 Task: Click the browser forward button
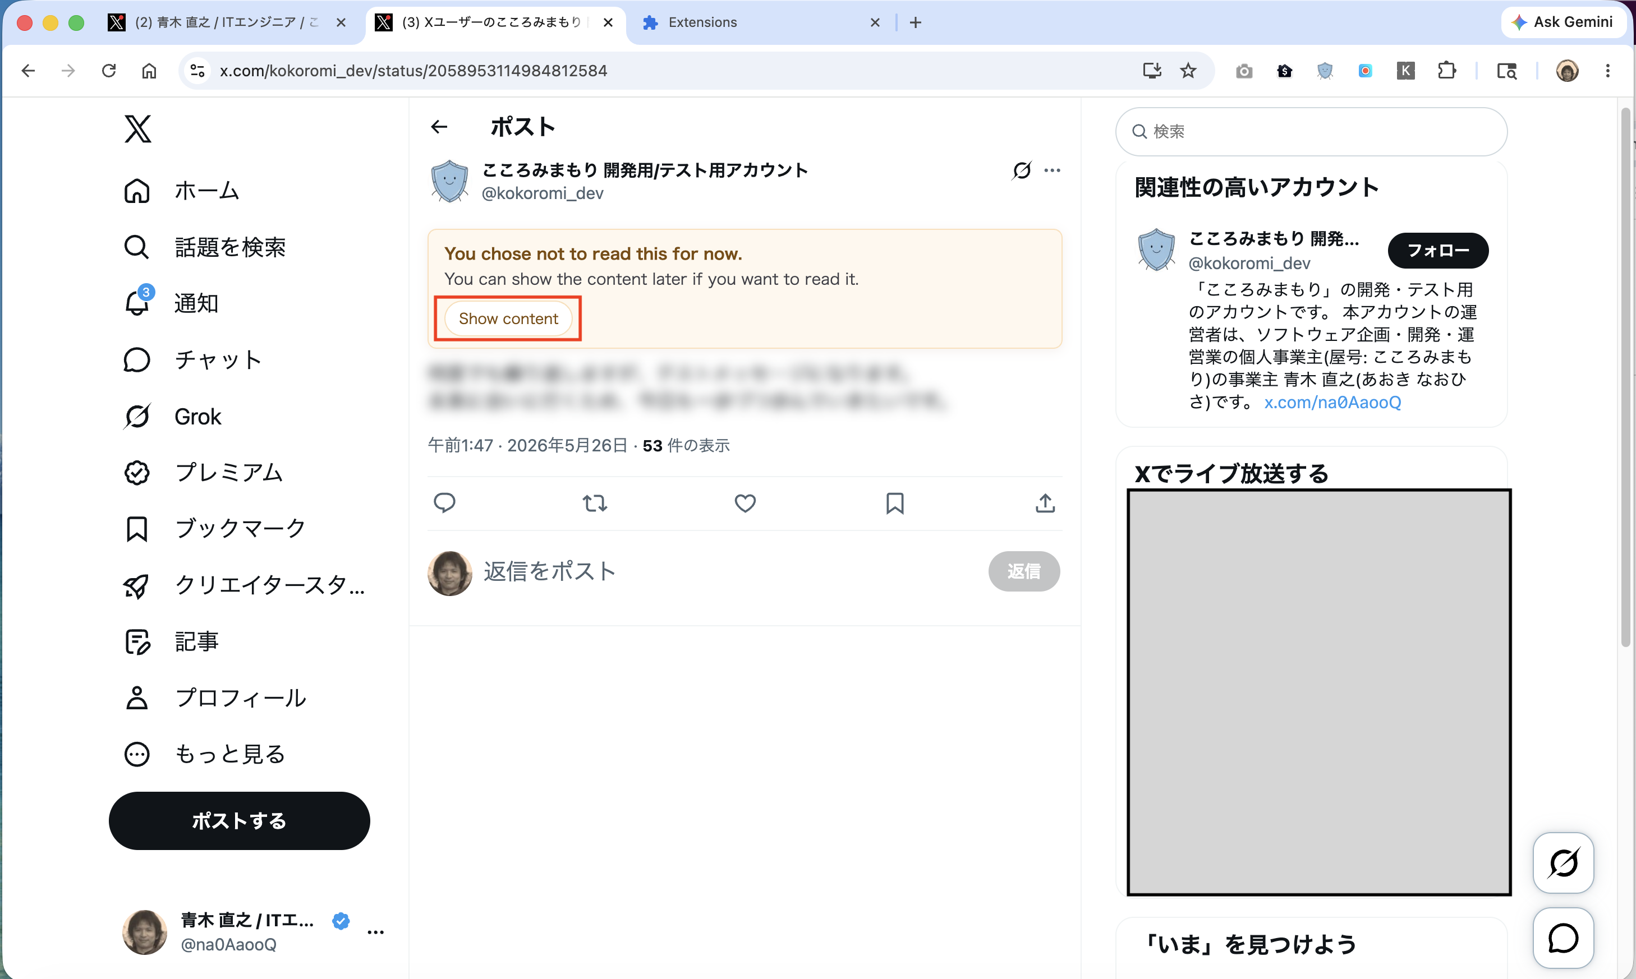pos(68,71)
